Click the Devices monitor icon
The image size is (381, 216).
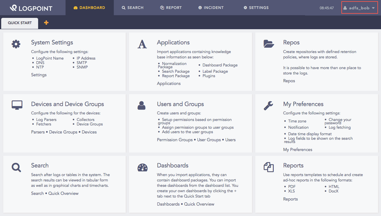tap(17, 105)
